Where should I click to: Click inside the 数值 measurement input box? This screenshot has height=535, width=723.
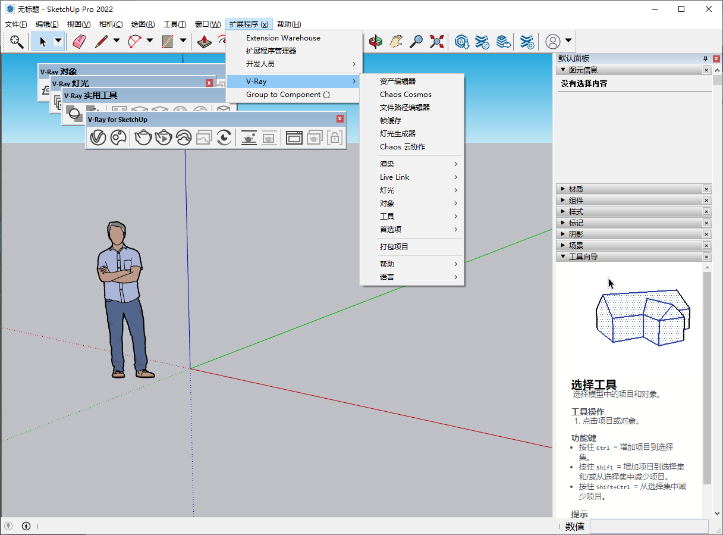[649, 527]
